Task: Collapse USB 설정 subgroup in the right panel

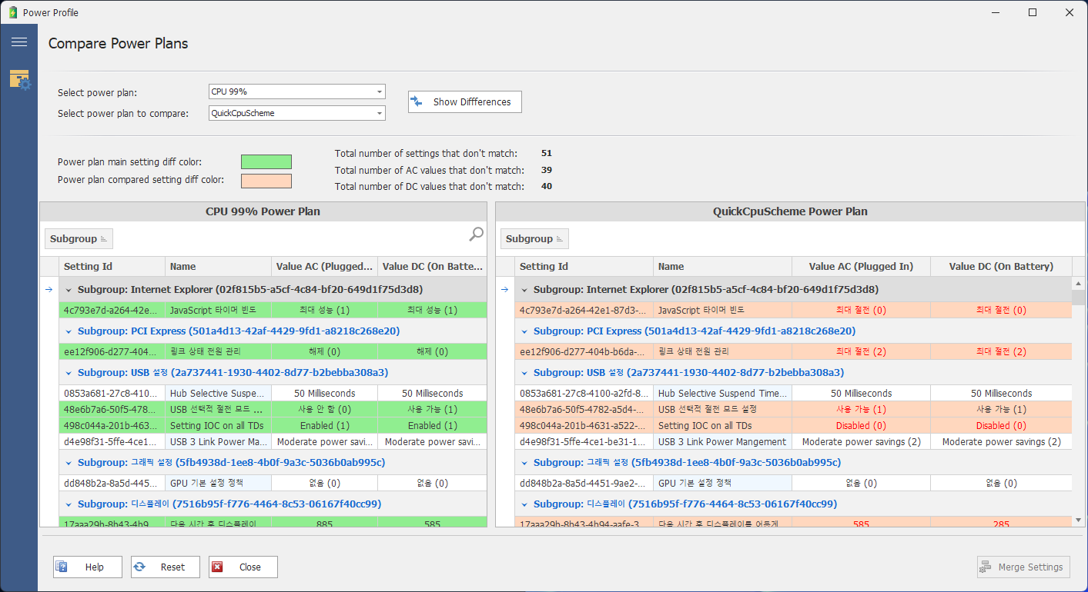Action: (524, 373)
